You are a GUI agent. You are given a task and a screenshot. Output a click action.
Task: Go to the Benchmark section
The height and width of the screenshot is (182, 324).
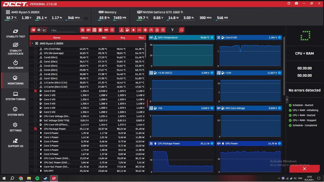coord(16,65)
